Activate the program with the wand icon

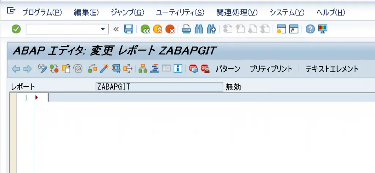[104, 69]
